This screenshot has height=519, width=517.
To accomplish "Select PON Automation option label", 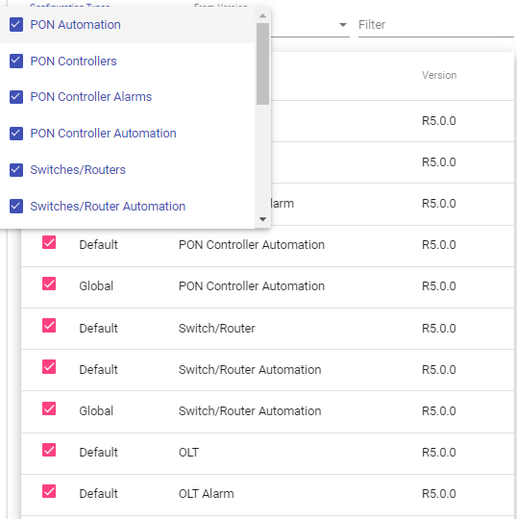I will (76, 25).
